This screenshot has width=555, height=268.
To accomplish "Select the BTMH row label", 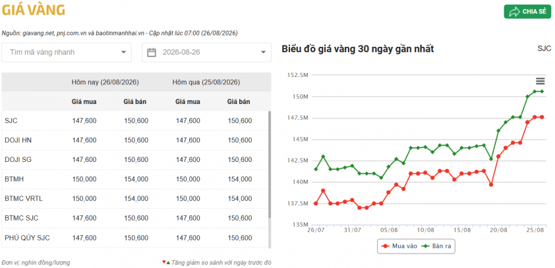I will pos(13,179).
